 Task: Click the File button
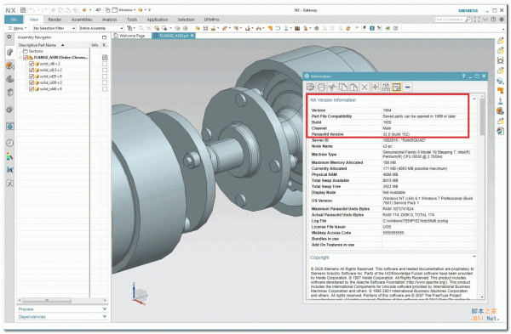coord(14,20)
